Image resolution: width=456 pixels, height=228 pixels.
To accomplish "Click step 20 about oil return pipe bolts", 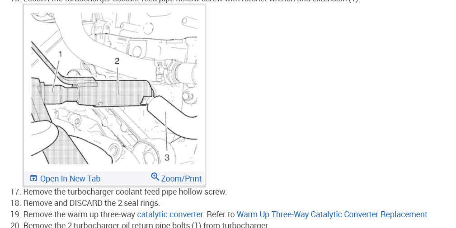I will pos(139,225).
